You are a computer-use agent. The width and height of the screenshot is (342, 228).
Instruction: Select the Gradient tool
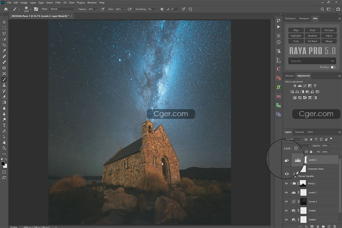(x=4, y=102)
